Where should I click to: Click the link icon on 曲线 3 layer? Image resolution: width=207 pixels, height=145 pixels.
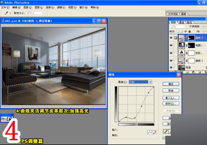[187, 38]
